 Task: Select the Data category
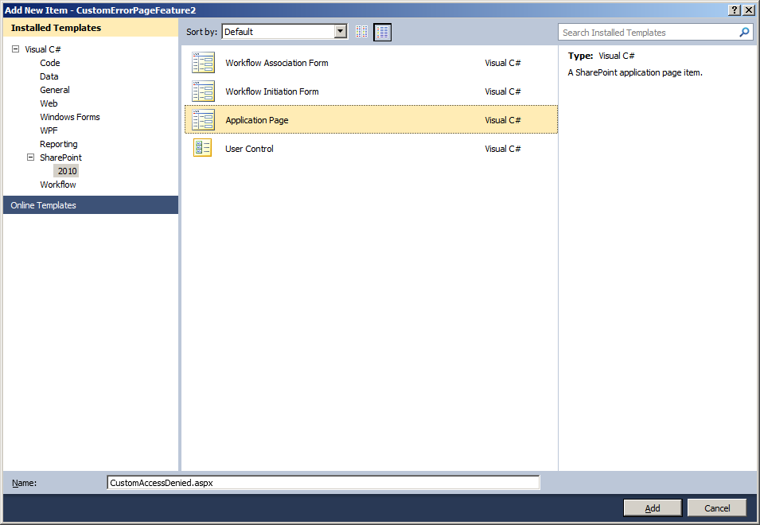point(49,76)
